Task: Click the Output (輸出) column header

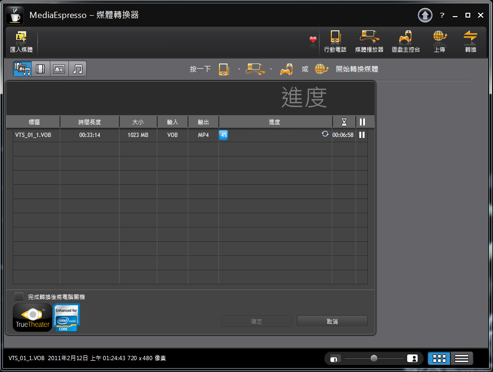Action: [x=203, y=122]
